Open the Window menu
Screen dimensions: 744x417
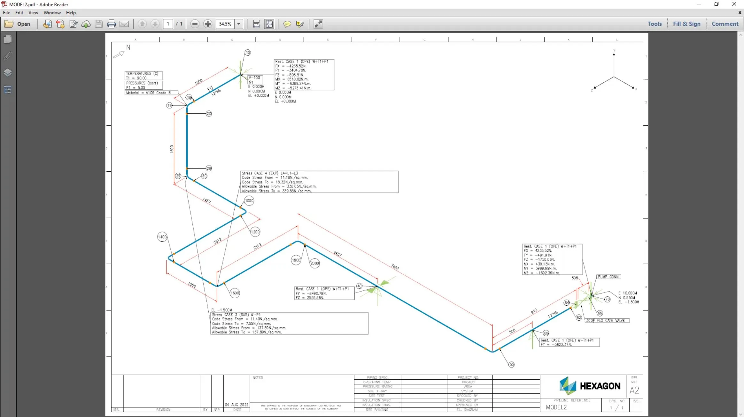(52, 13)
